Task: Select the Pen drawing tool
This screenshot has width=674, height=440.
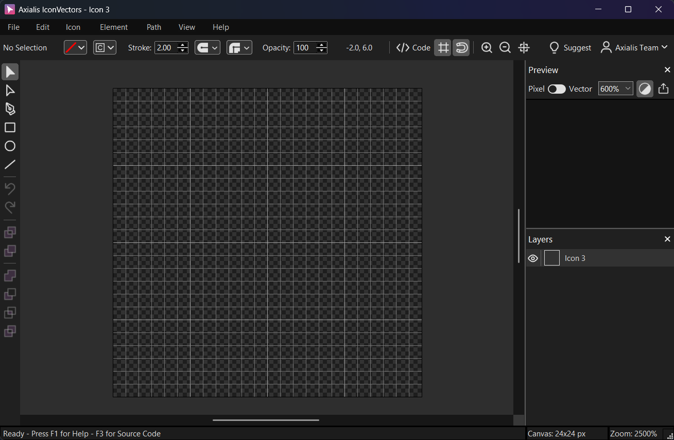Action: click(x=10, y=109)
